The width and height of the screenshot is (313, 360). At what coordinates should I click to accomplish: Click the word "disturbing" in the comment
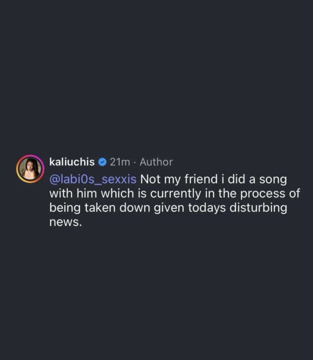[x=258, y=208]
